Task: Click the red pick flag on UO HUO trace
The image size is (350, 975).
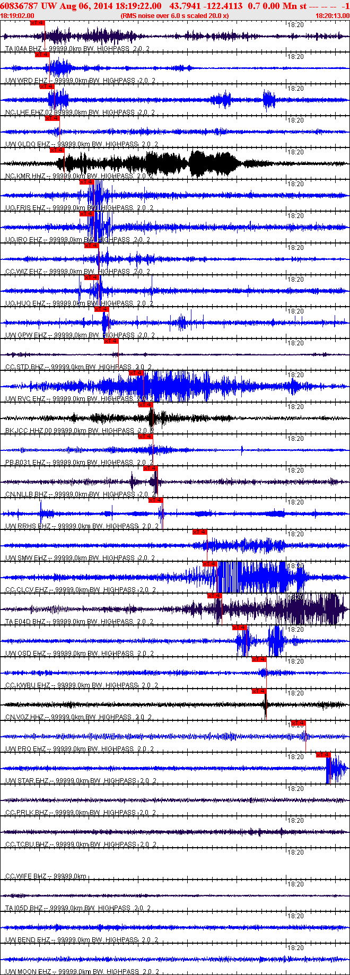Action: pos(91,277)
